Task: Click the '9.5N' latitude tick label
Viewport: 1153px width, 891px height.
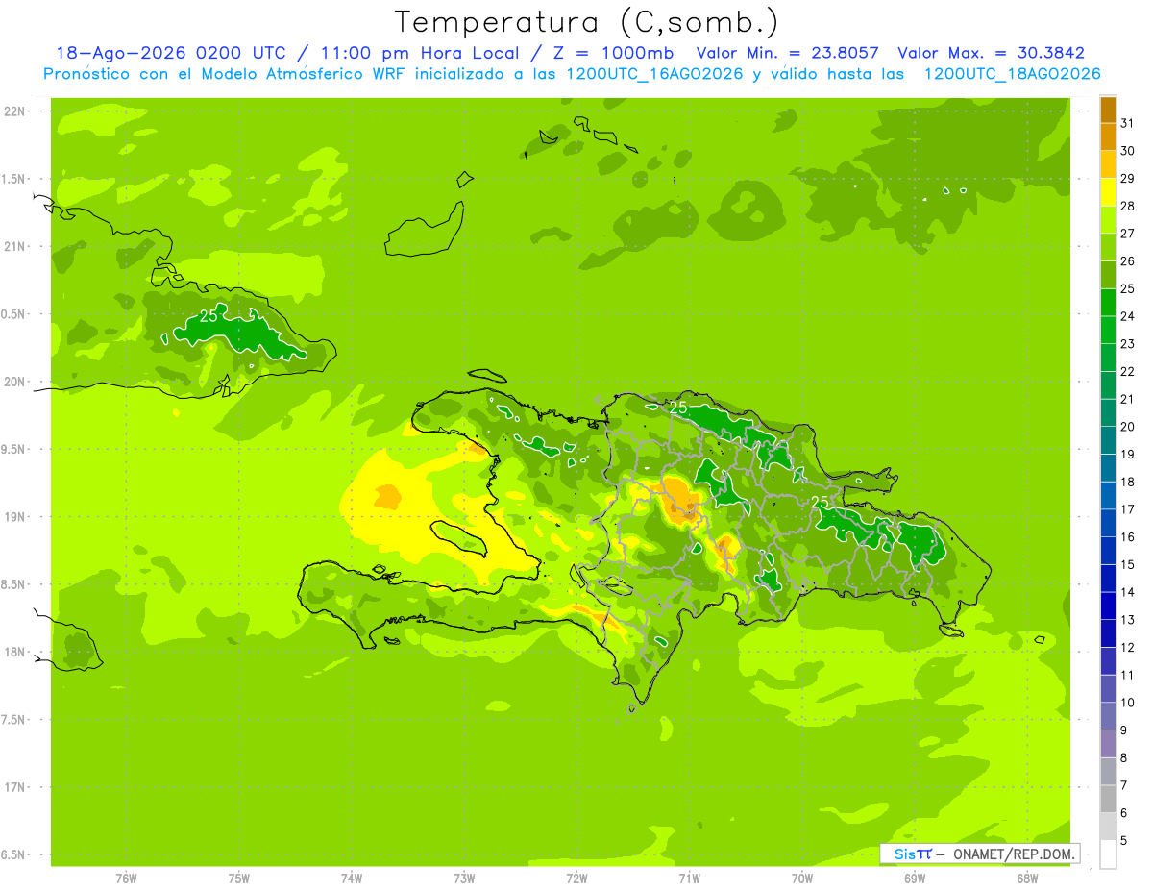Action: point(12,449)
